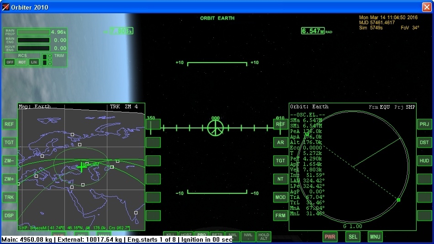Click FoV 34° indicator

coord(410,28)
